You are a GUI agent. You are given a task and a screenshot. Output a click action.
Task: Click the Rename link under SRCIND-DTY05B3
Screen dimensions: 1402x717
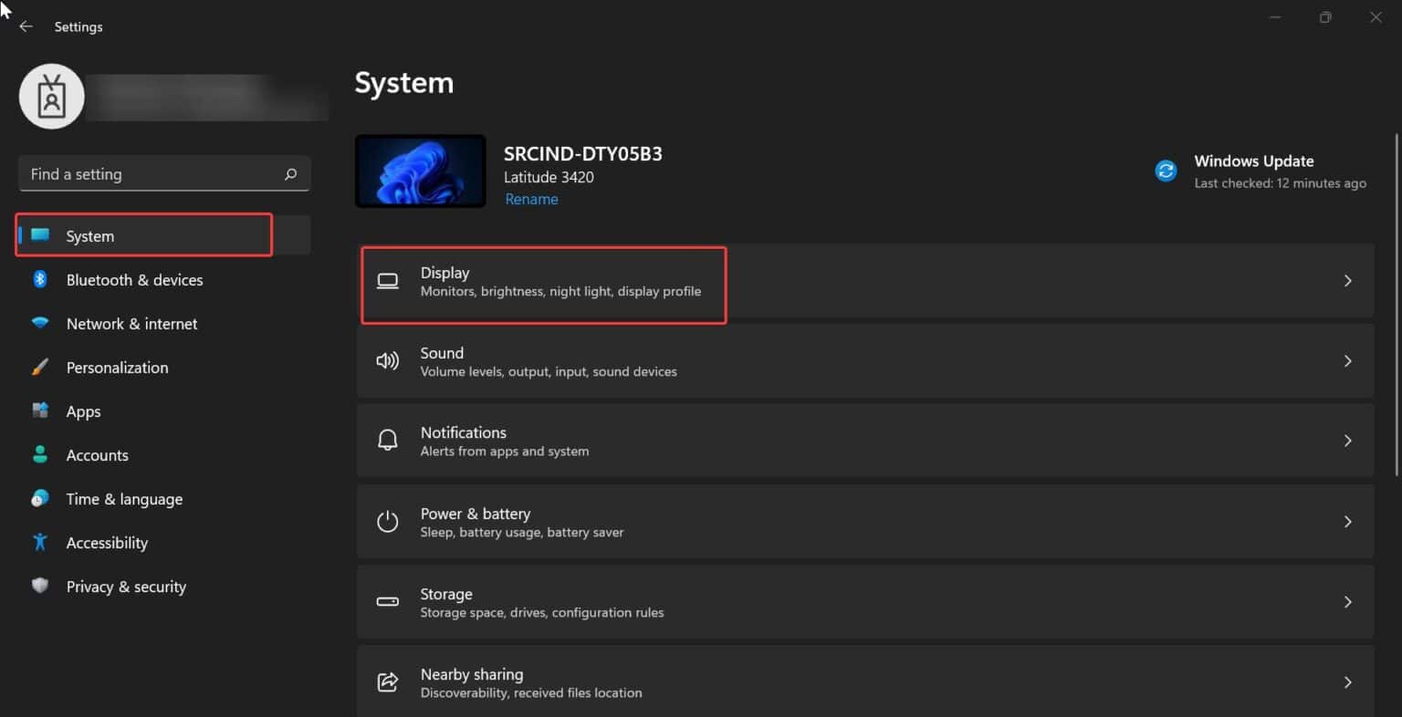point(531,198)
